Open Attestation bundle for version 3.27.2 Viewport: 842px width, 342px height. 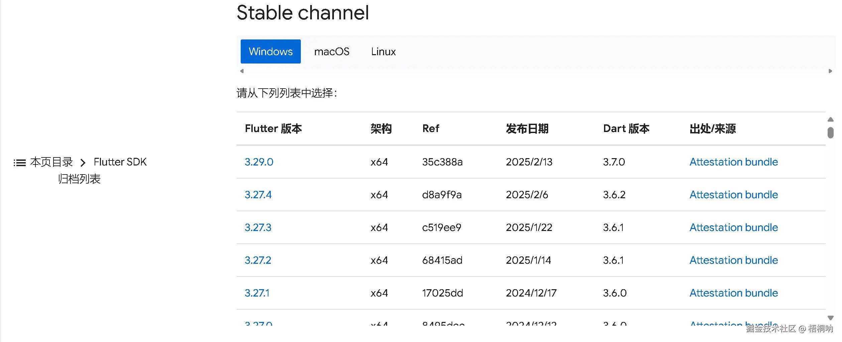[734, 260]
